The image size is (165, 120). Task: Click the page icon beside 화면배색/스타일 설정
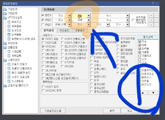tap(9, 39)
